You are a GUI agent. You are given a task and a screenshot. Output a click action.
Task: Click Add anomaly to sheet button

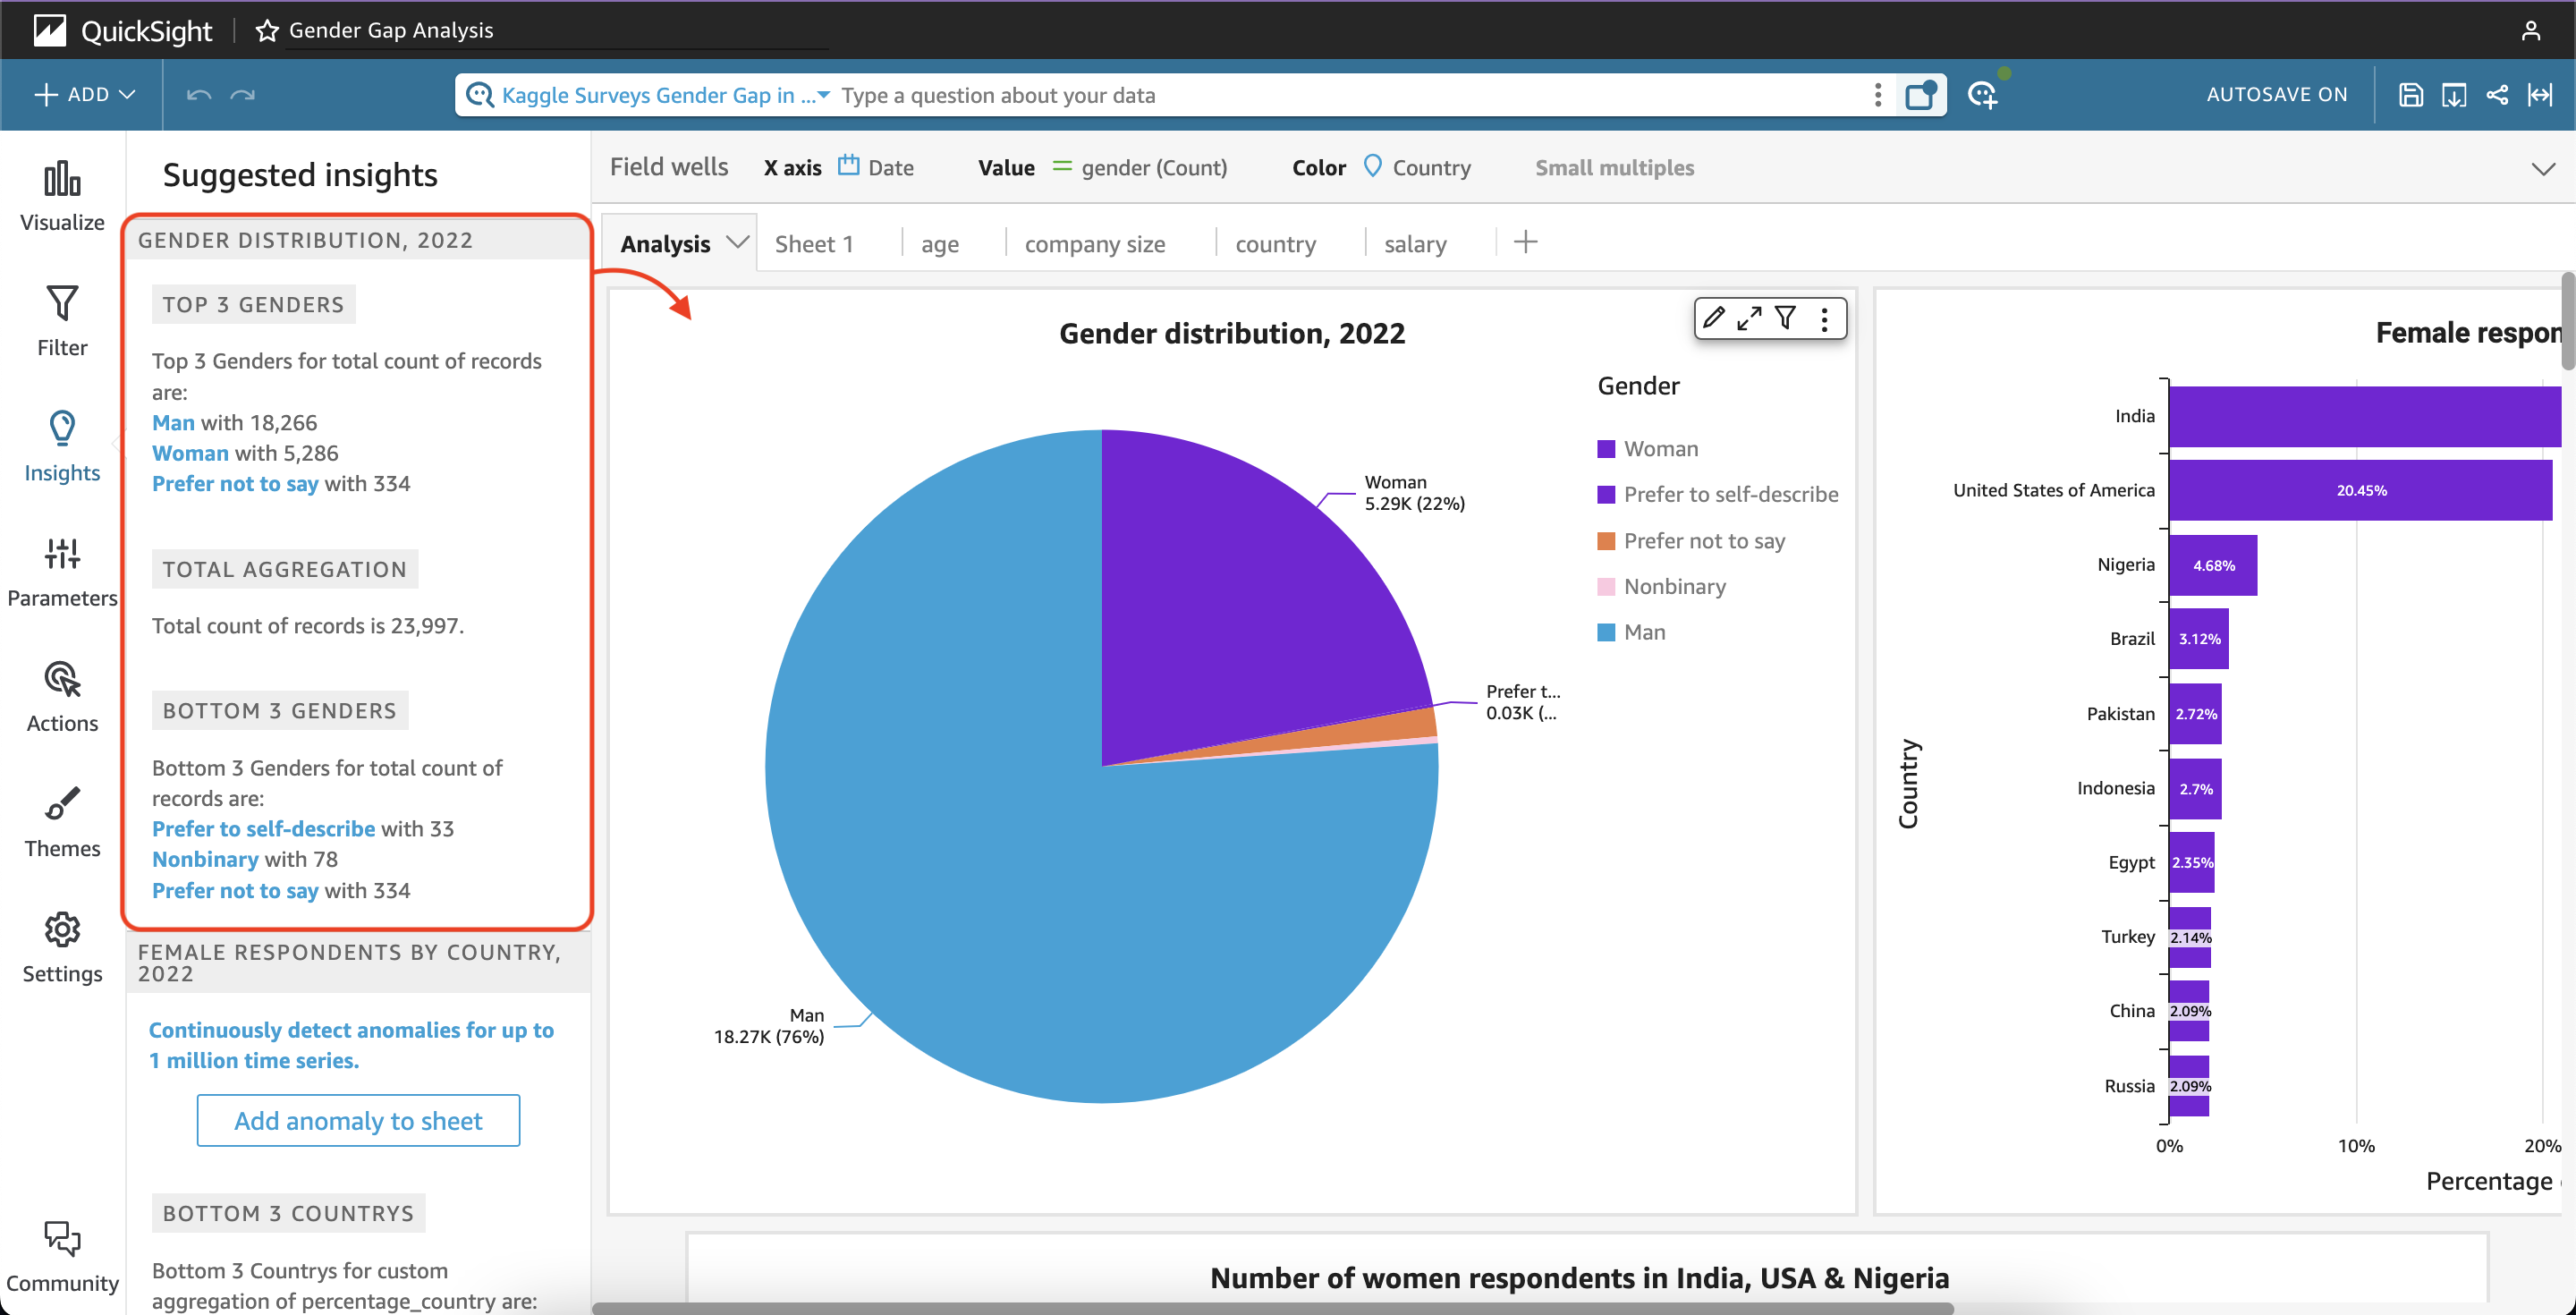click(358, 1121)
